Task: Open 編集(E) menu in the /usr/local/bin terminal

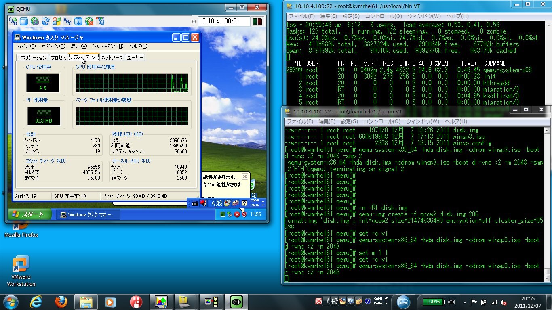Action: (x=329, y=16)
